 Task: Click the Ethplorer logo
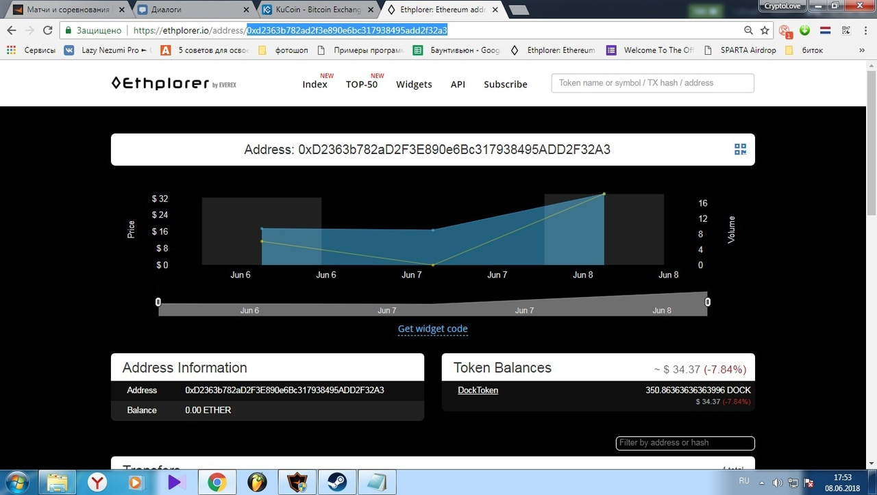point(173,84)
